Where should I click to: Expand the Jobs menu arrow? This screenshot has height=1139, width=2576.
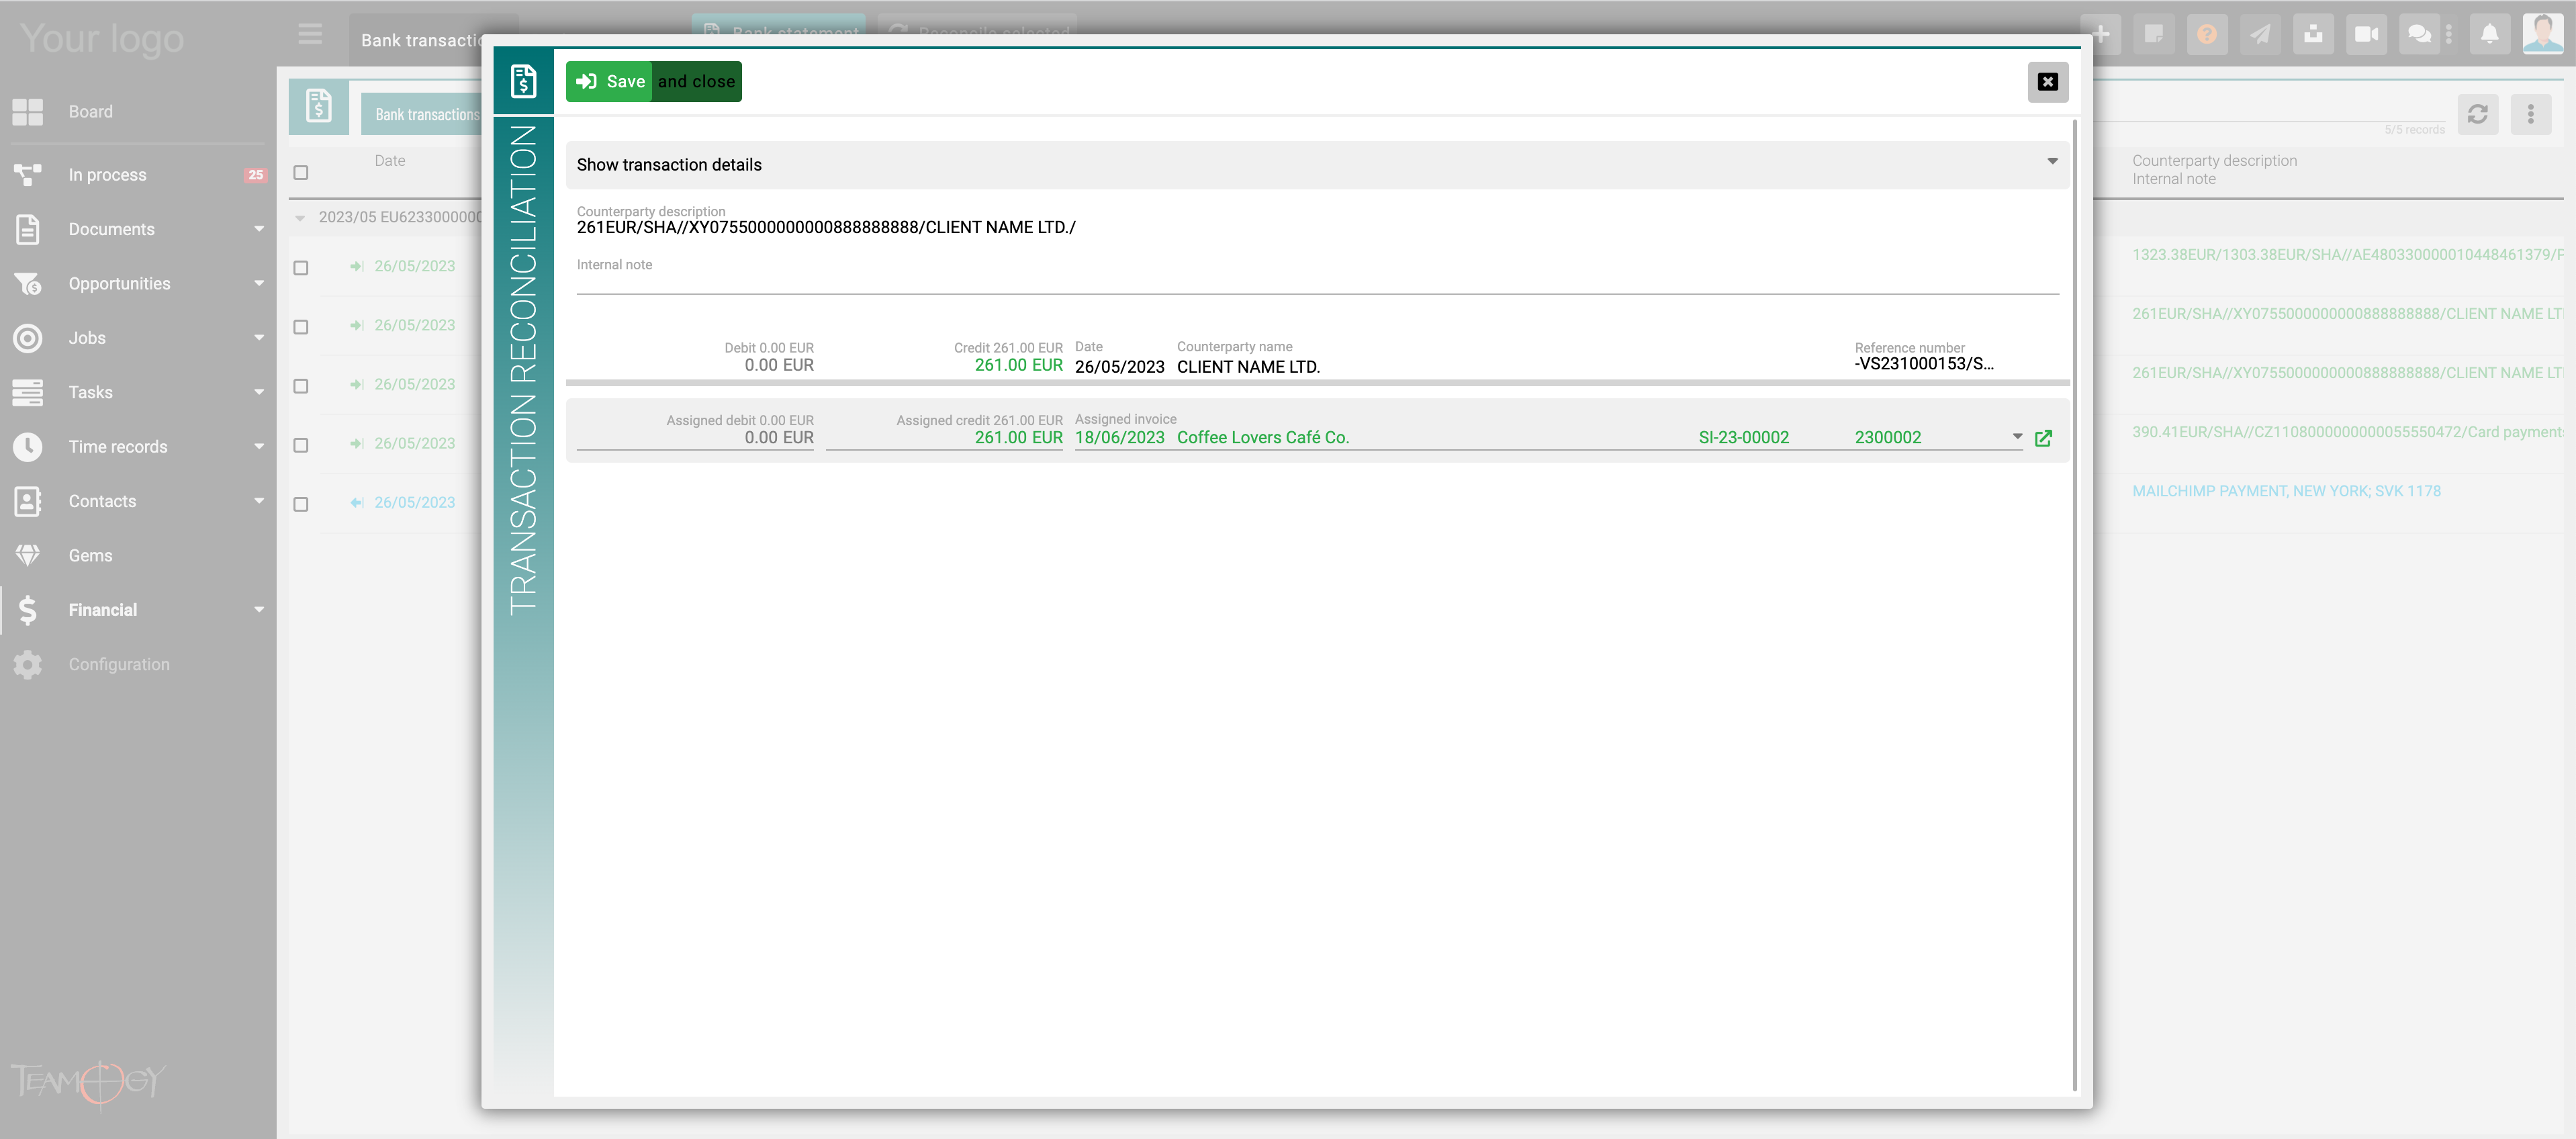click(259, 338)
